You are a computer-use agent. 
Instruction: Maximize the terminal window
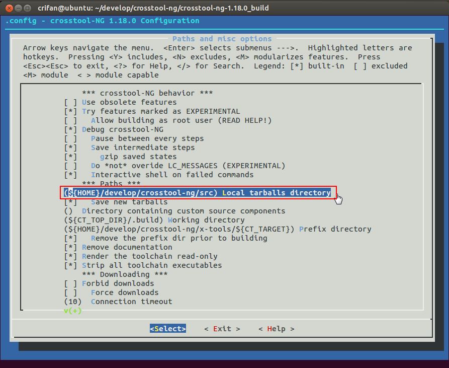click(28, 8)
